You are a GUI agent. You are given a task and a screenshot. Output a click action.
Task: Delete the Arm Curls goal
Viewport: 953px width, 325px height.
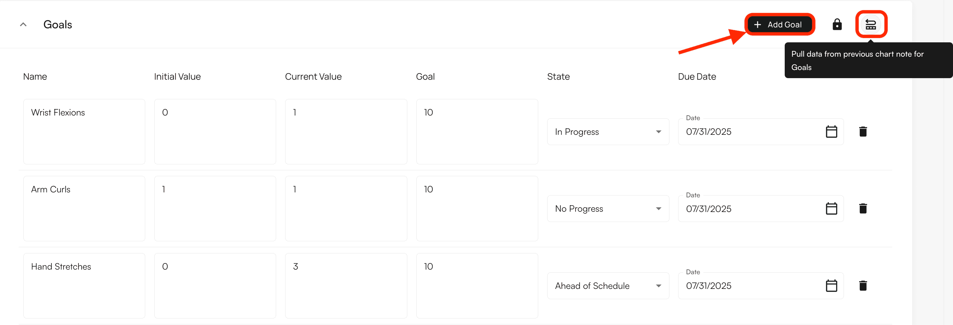(863, 208)
